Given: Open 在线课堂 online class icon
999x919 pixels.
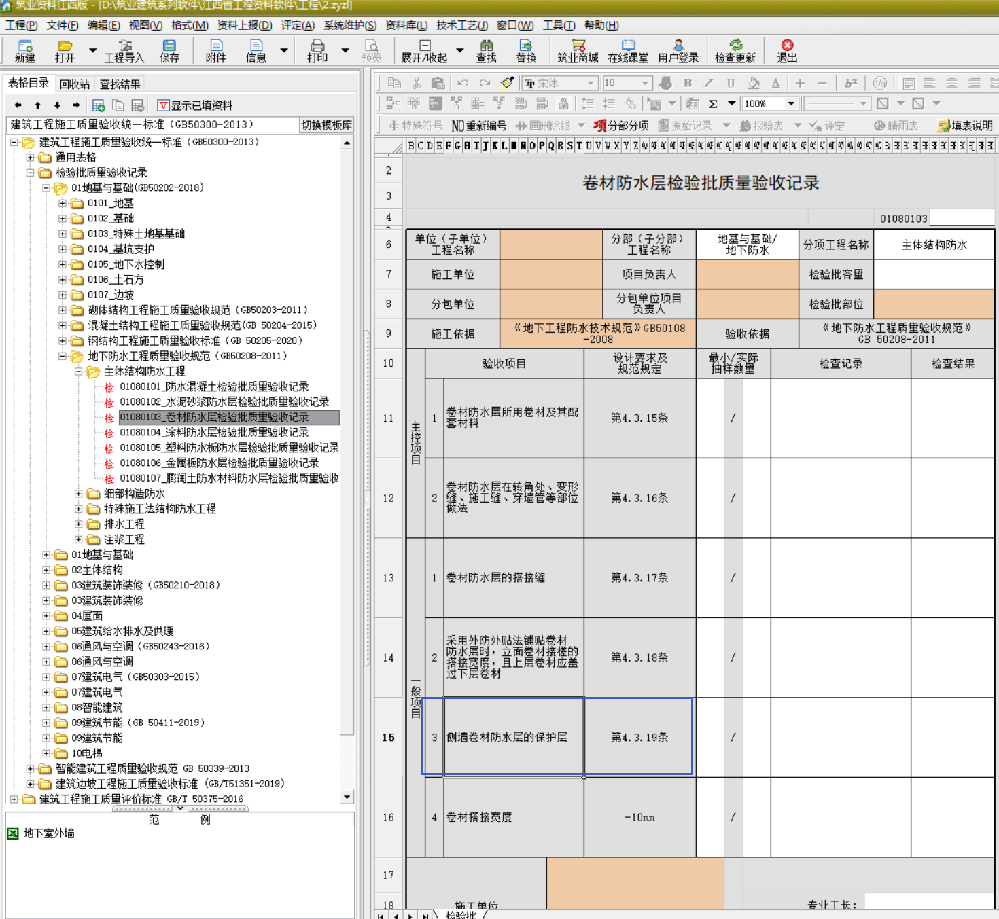Looking at the screenshot, I should click(628, 51).
